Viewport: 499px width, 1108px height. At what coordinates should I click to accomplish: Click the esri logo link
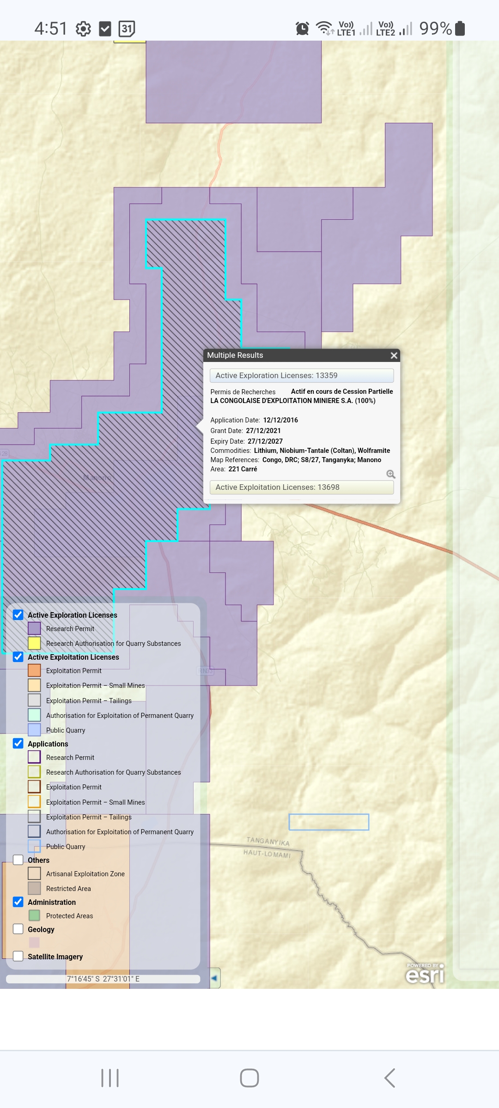pyautogui.click(x=425, y=974)
